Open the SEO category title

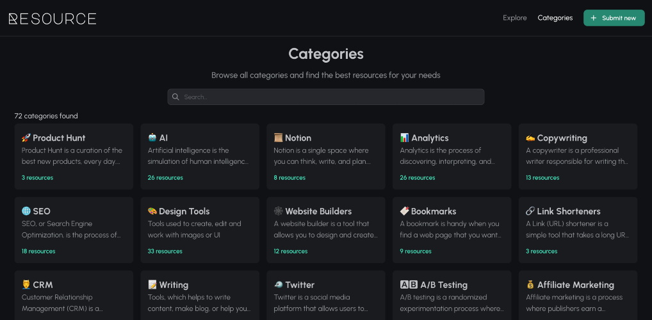coord(42,212)
